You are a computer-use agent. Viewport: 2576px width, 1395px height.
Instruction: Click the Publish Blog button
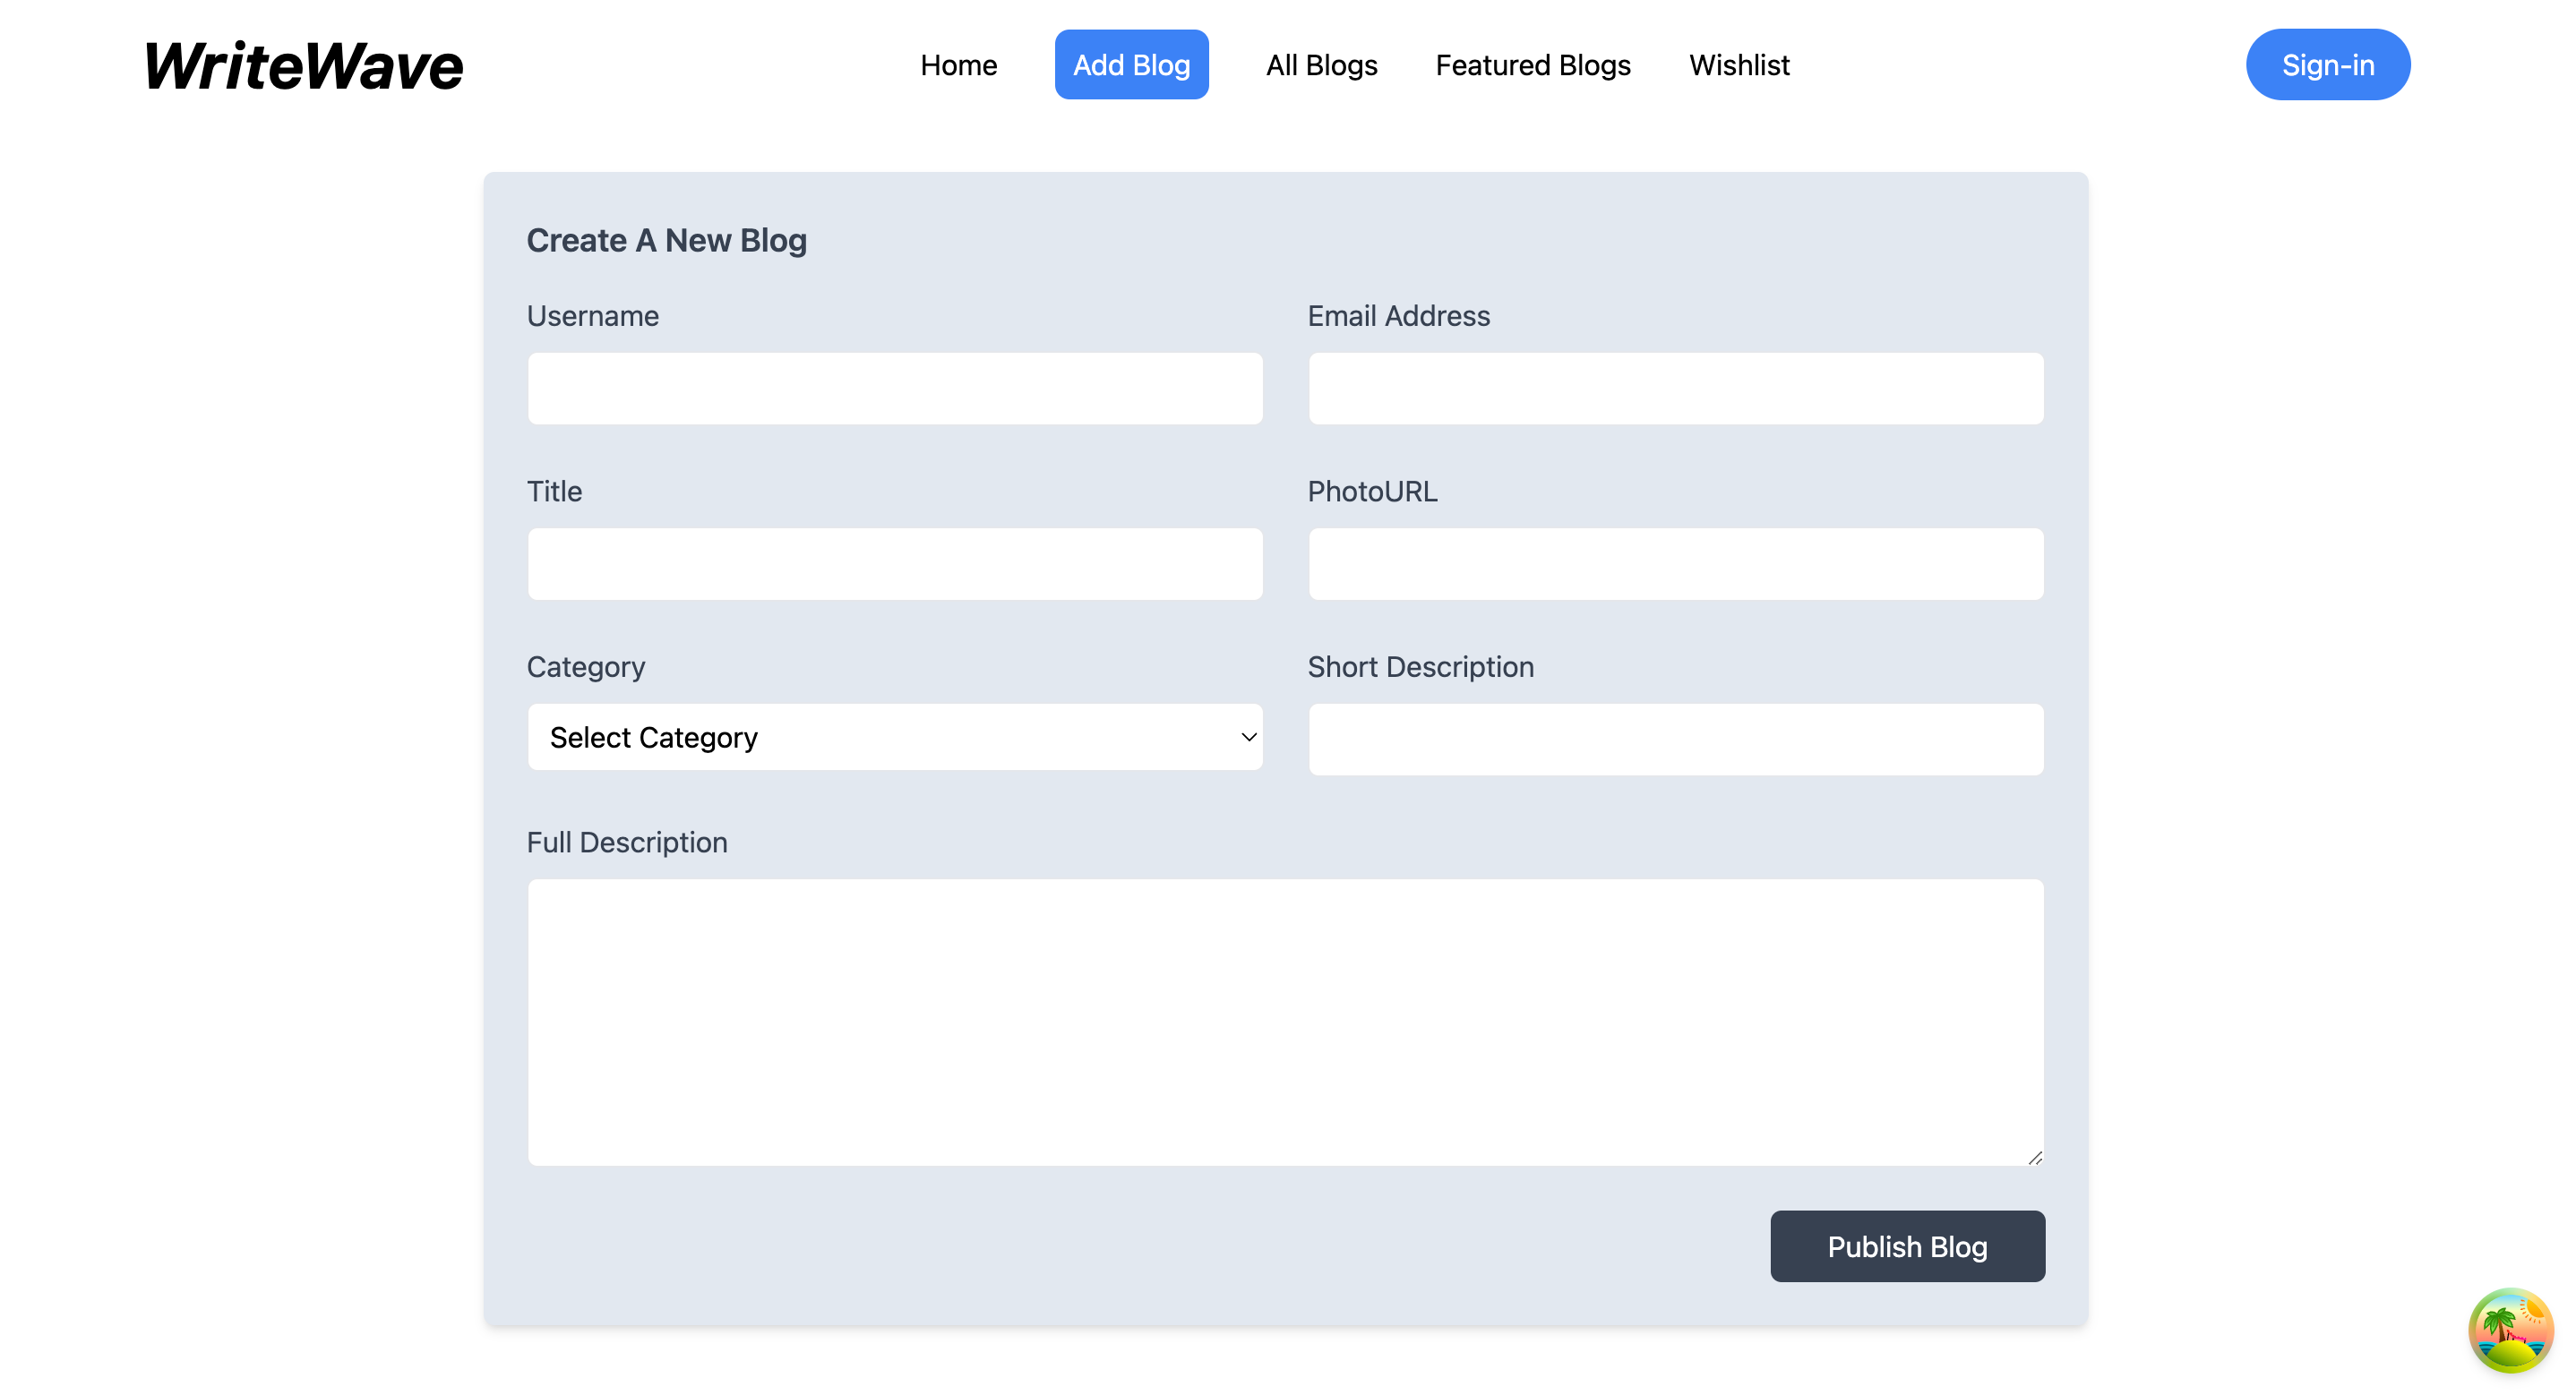[x=1906, y=1246]
